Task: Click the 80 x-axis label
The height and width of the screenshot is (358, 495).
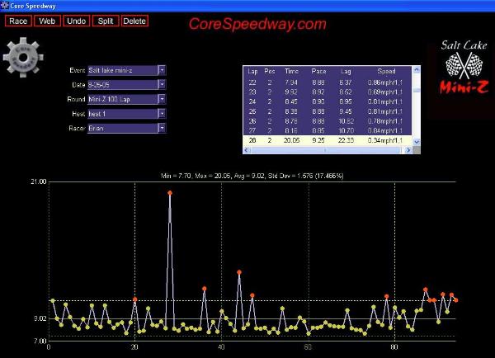Action: [394, 347]
